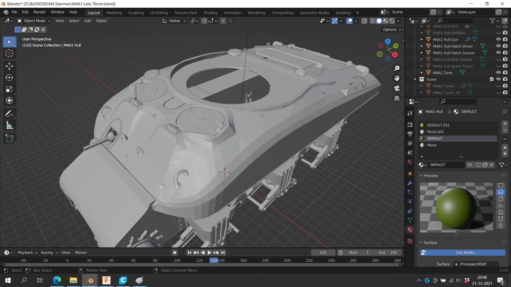Open Modifier properties wrench tab
Viewport: 511px width, 287px height.
click(410, 183)
